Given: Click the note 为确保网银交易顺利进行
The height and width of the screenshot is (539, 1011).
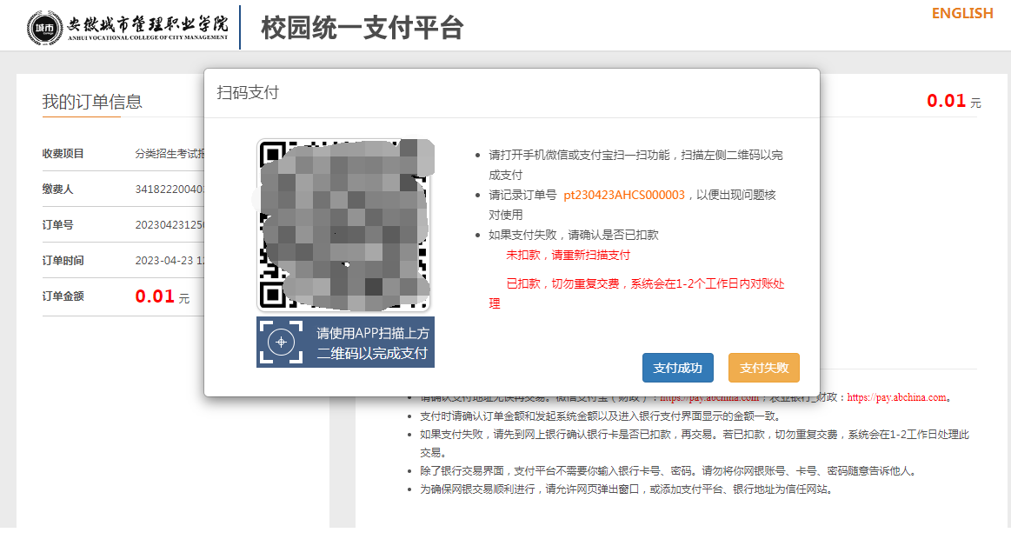Looking at the screenshot, I should pos(628,489).
